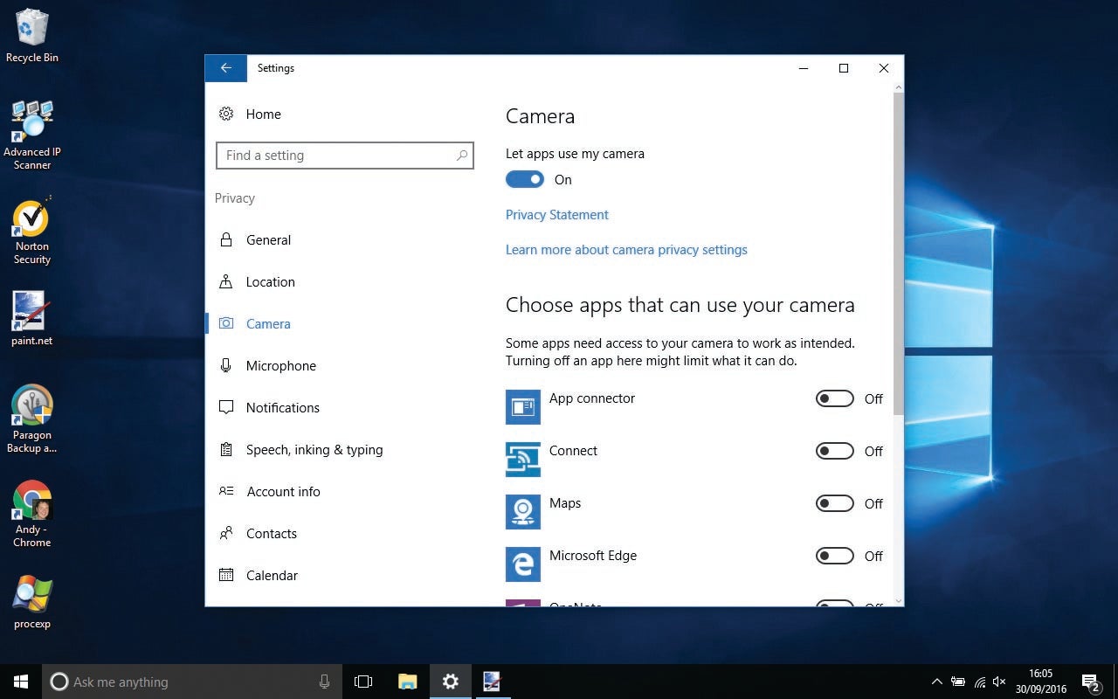
Task: Open File Explorer from the taskbar
Action: coord(407,682)
